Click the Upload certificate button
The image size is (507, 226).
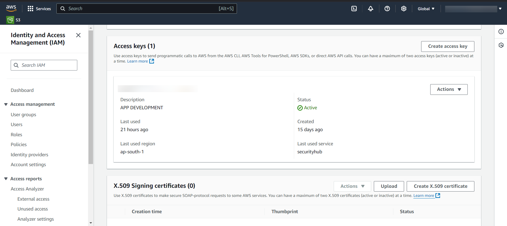[x=389, y=186]
